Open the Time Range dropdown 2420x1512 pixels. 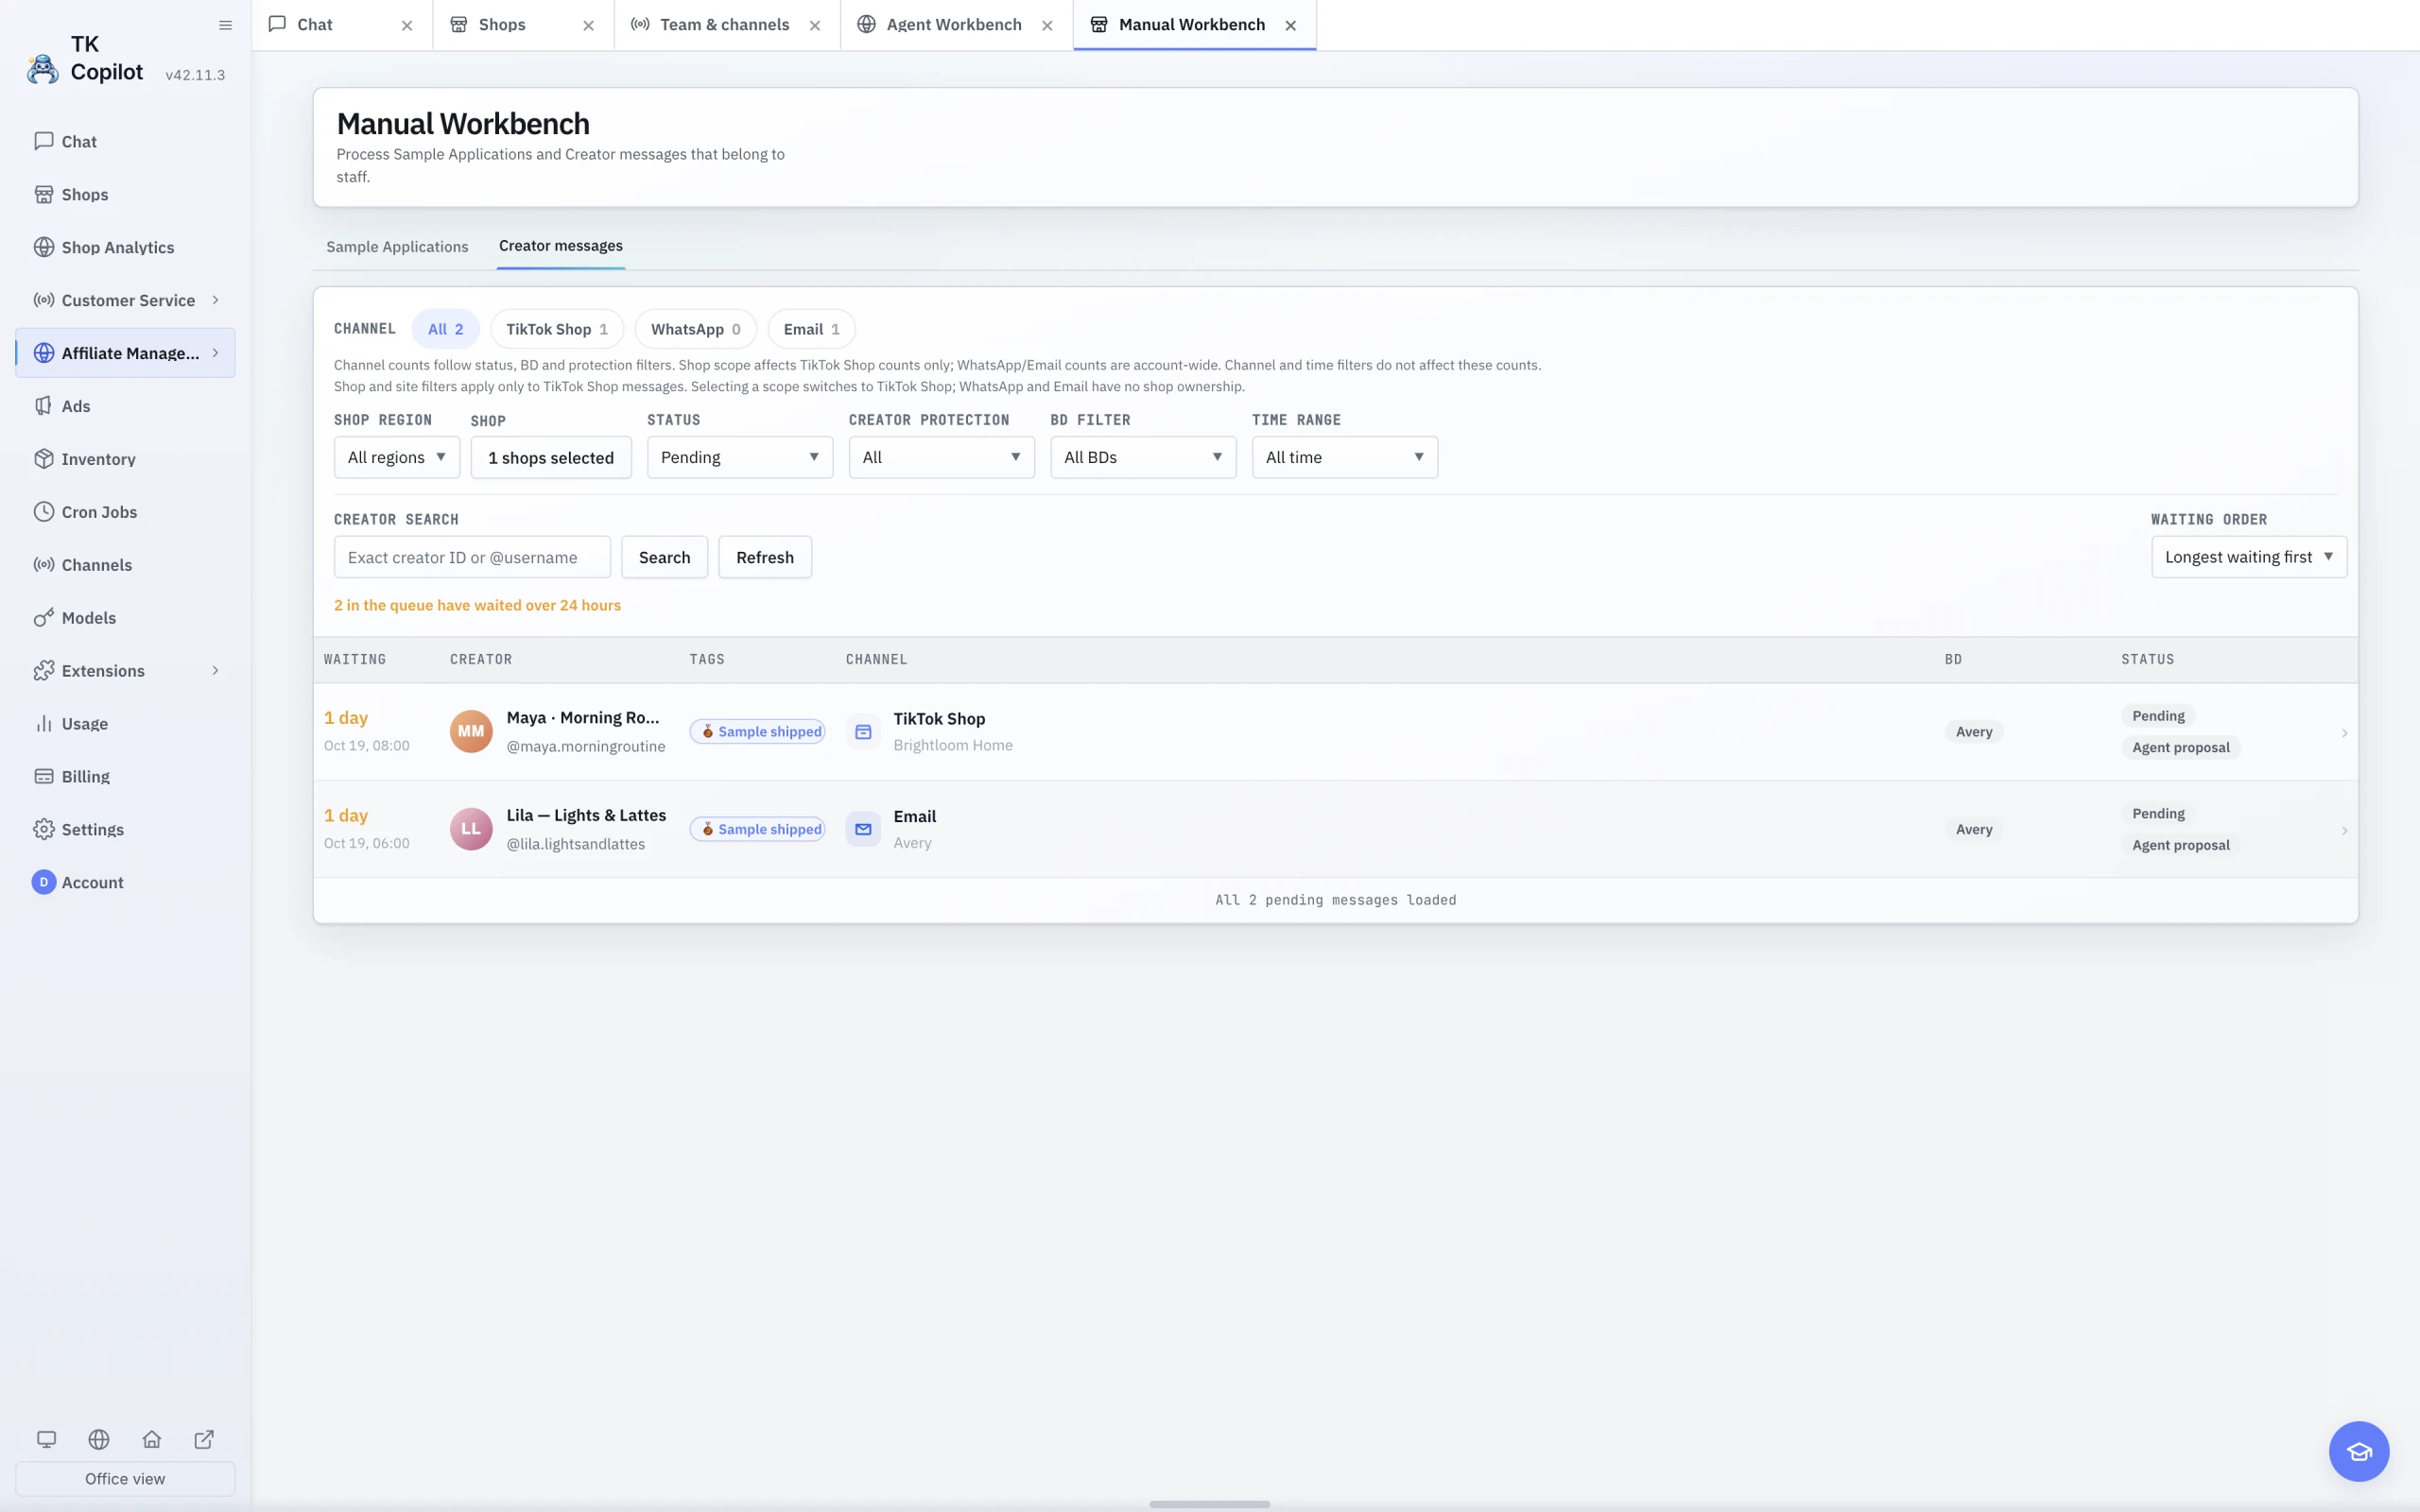point(1345,457)
